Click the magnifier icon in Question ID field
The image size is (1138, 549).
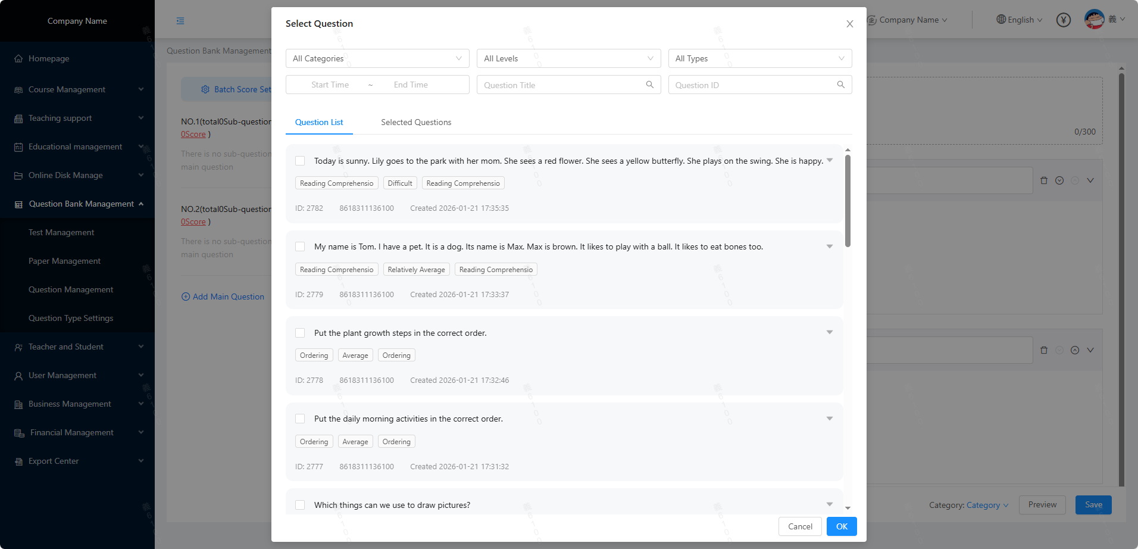point(840,85)
